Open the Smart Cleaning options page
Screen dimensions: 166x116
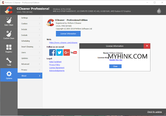click(x=30, y=47)
